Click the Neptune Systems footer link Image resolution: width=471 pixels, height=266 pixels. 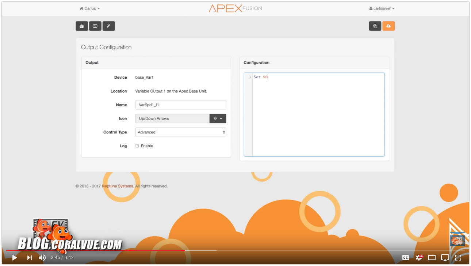coord(118,186)
